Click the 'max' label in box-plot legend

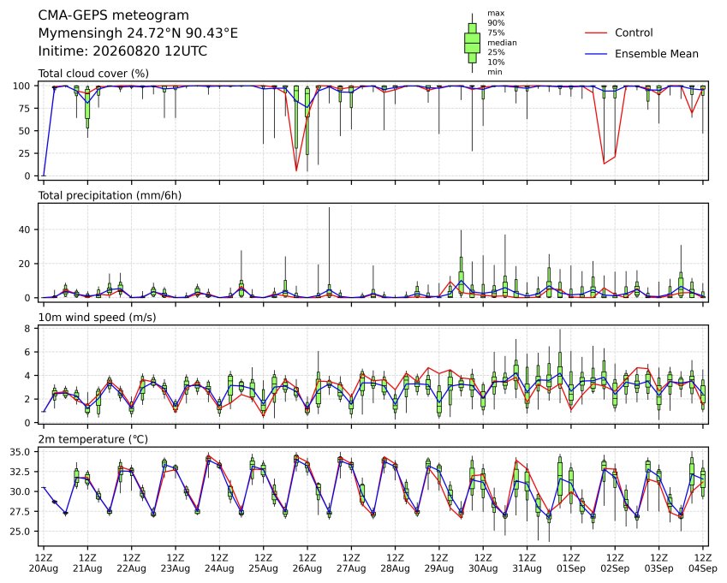496,13
